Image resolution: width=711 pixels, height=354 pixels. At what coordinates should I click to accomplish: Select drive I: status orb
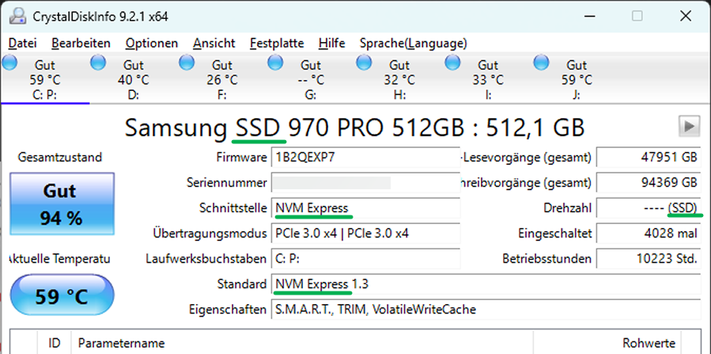(452, 63)
